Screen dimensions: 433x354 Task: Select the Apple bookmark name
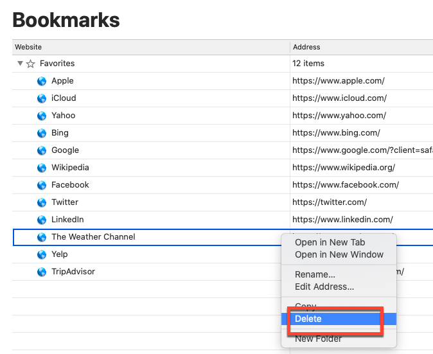click(x=62, y=81)
